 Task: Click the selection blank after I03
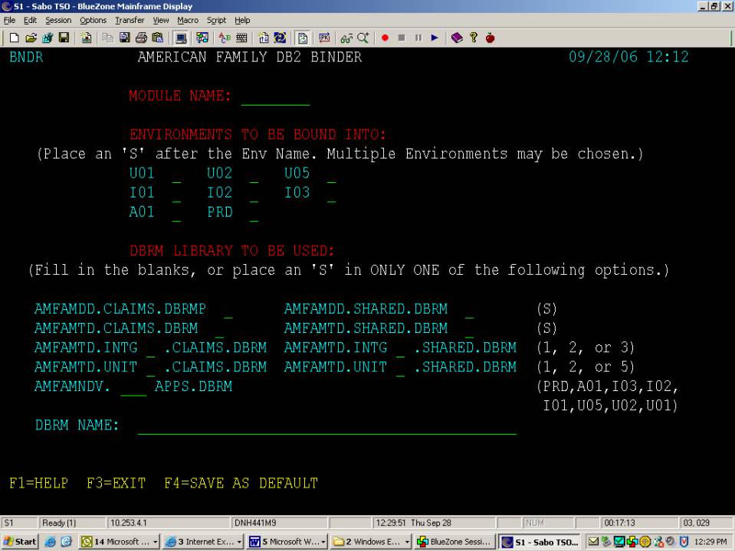pyautogui.click(x=331, y=194)
